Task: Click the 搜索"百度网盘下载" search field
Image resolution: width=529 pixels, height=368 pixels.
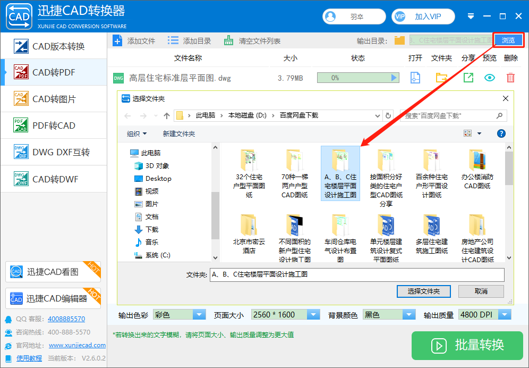Action: [453, 116]
